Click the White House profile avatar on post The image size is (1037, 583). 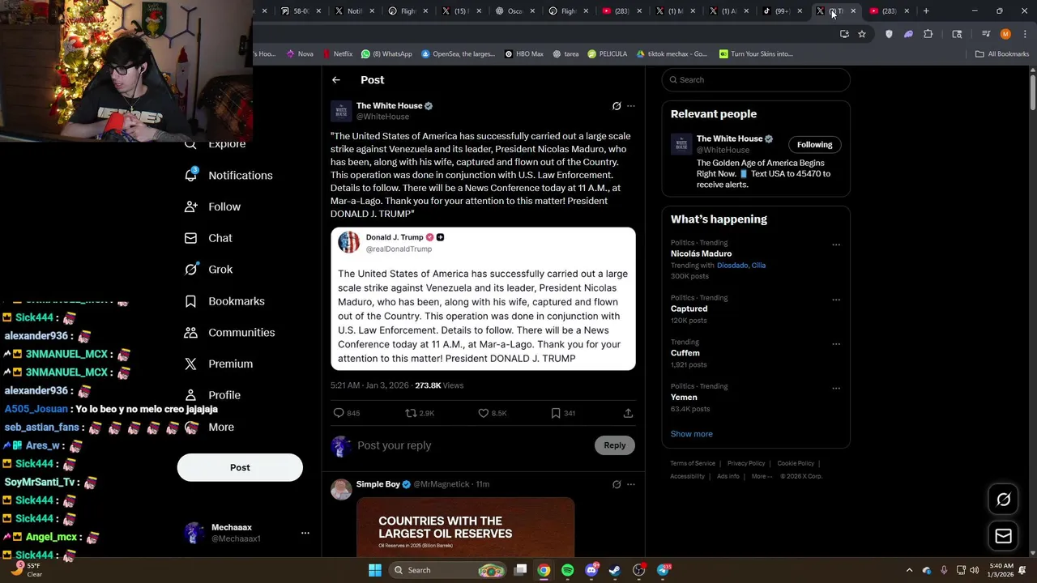[341, 111]
